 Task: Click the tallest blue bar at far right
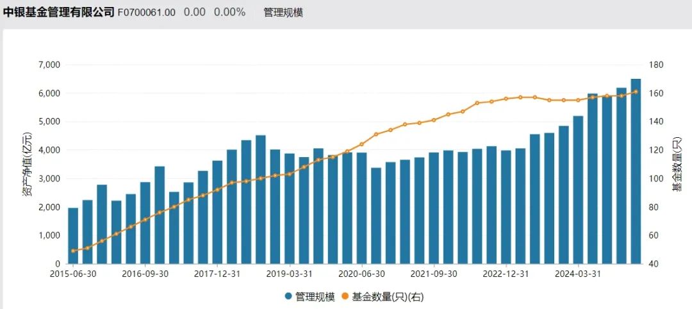coord(636,171)
